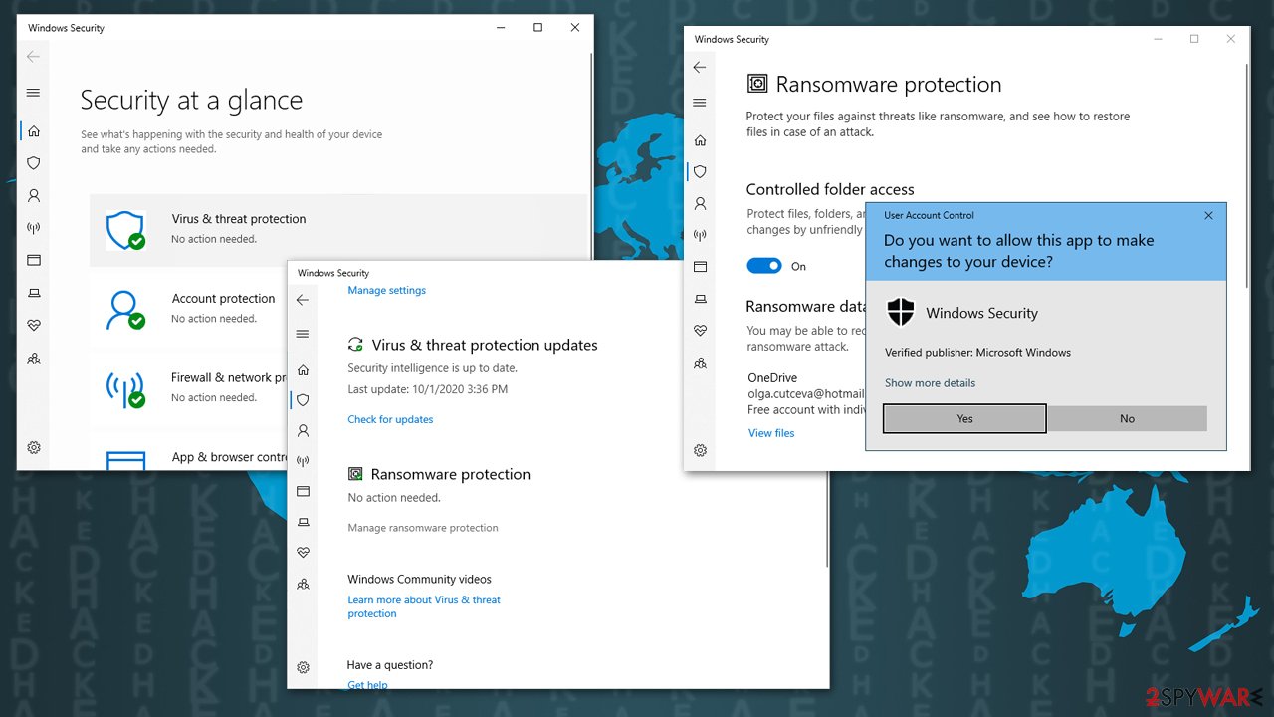Open App & browser control icon in left window sidebar
The image size is (1274, 717).
pyautogui.click(x=34, y=260)
